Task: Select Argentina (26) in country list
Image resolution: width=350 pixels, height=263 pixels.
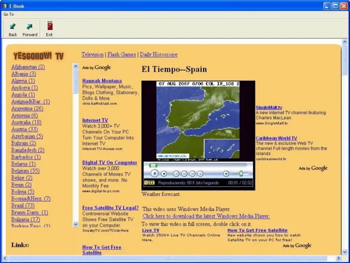Action: 27,108
